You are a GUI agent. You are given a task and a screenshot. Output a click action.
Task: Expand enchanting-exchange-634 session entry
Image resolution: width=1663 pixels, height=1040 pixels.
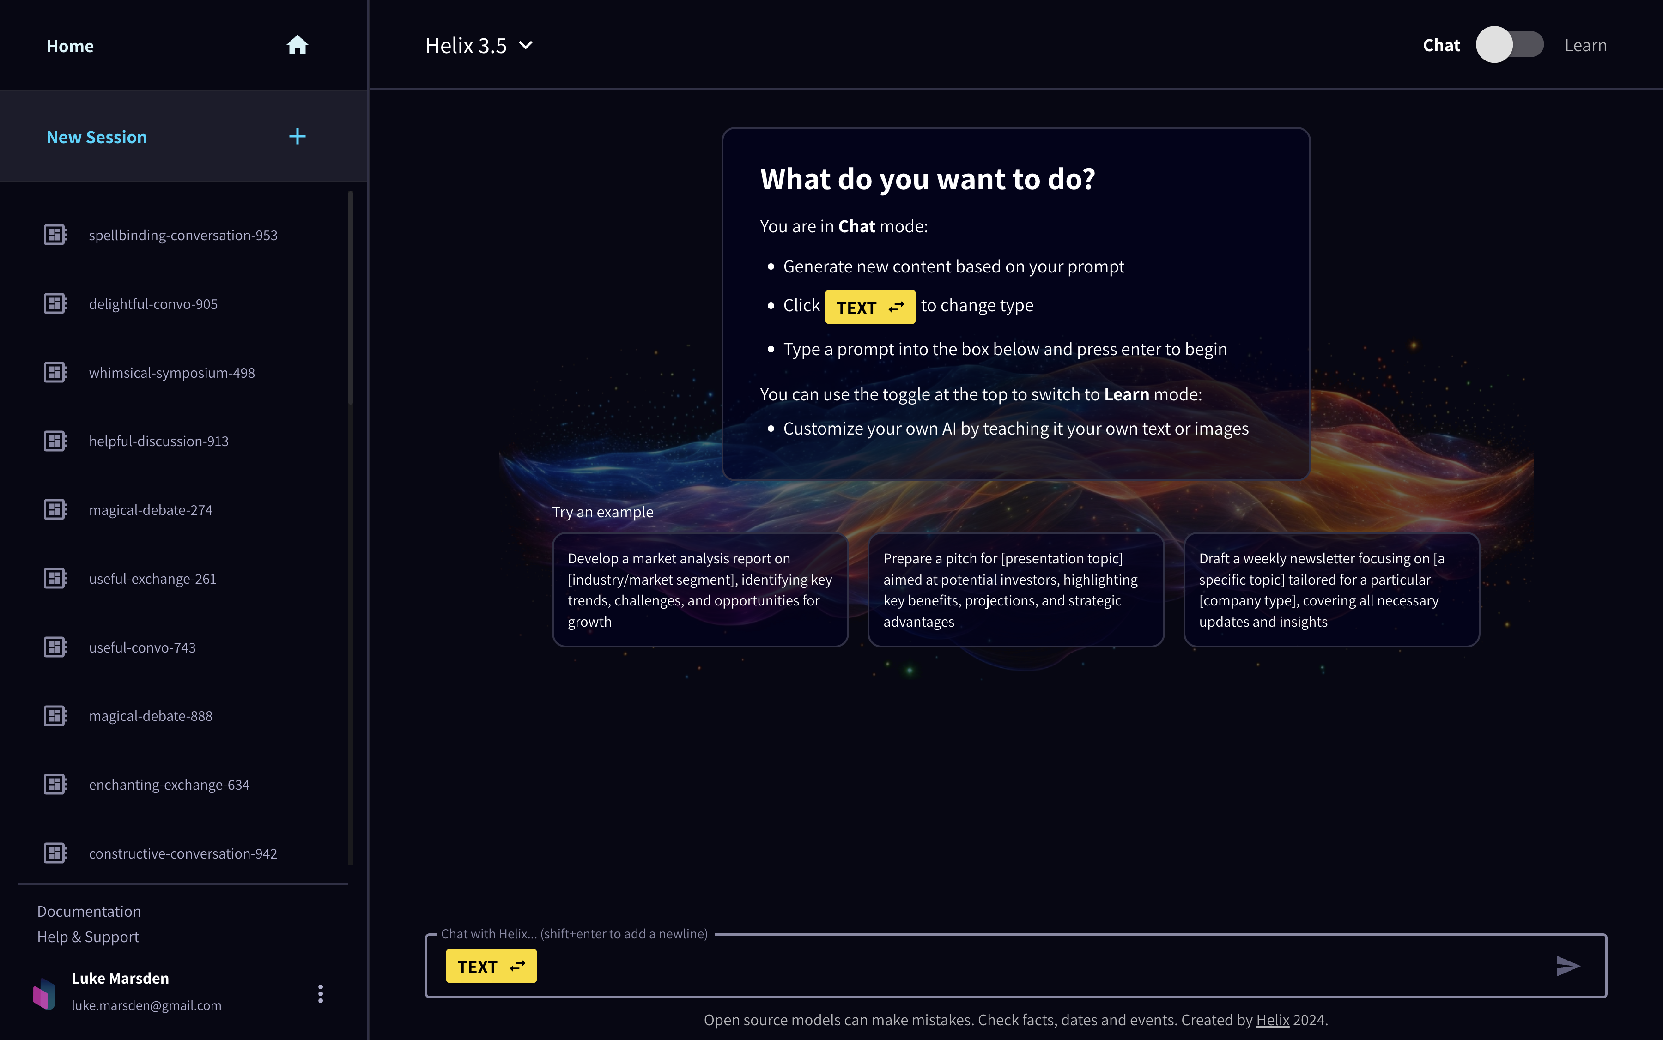pos(169,784)
